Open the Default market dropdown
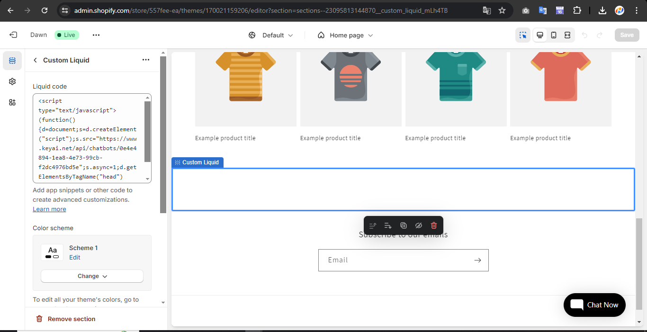The height and width of the screenshot is (332, 647). coord(271,35)
